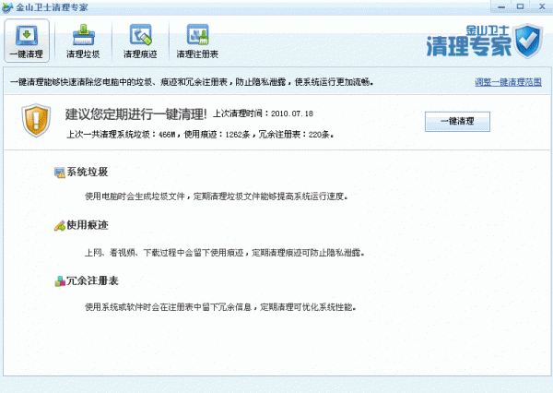Open the 一键清理 tab icon
Image resolution: width=553 pixels, height=393 pixels.
(x=27, y=35)
